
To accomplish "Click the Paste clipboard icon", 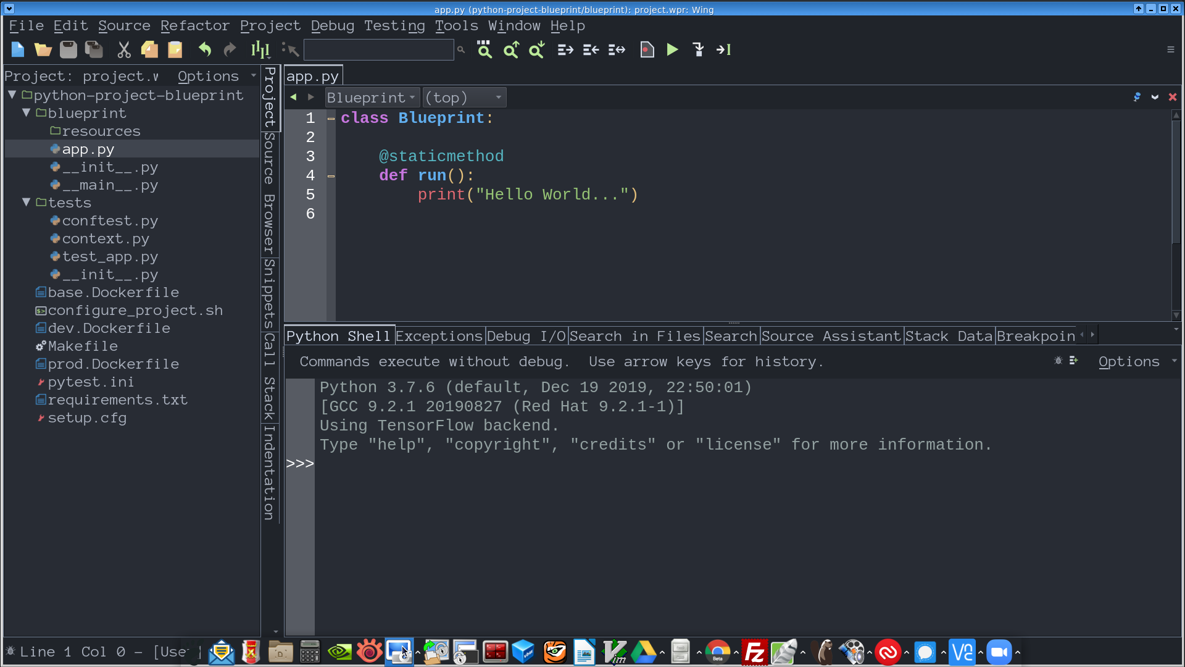I will [x=175, y=49].
